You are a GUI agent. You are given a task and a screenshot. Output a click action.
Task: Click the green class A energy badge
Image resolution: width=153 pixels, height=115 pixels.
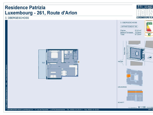coord(149,34)
